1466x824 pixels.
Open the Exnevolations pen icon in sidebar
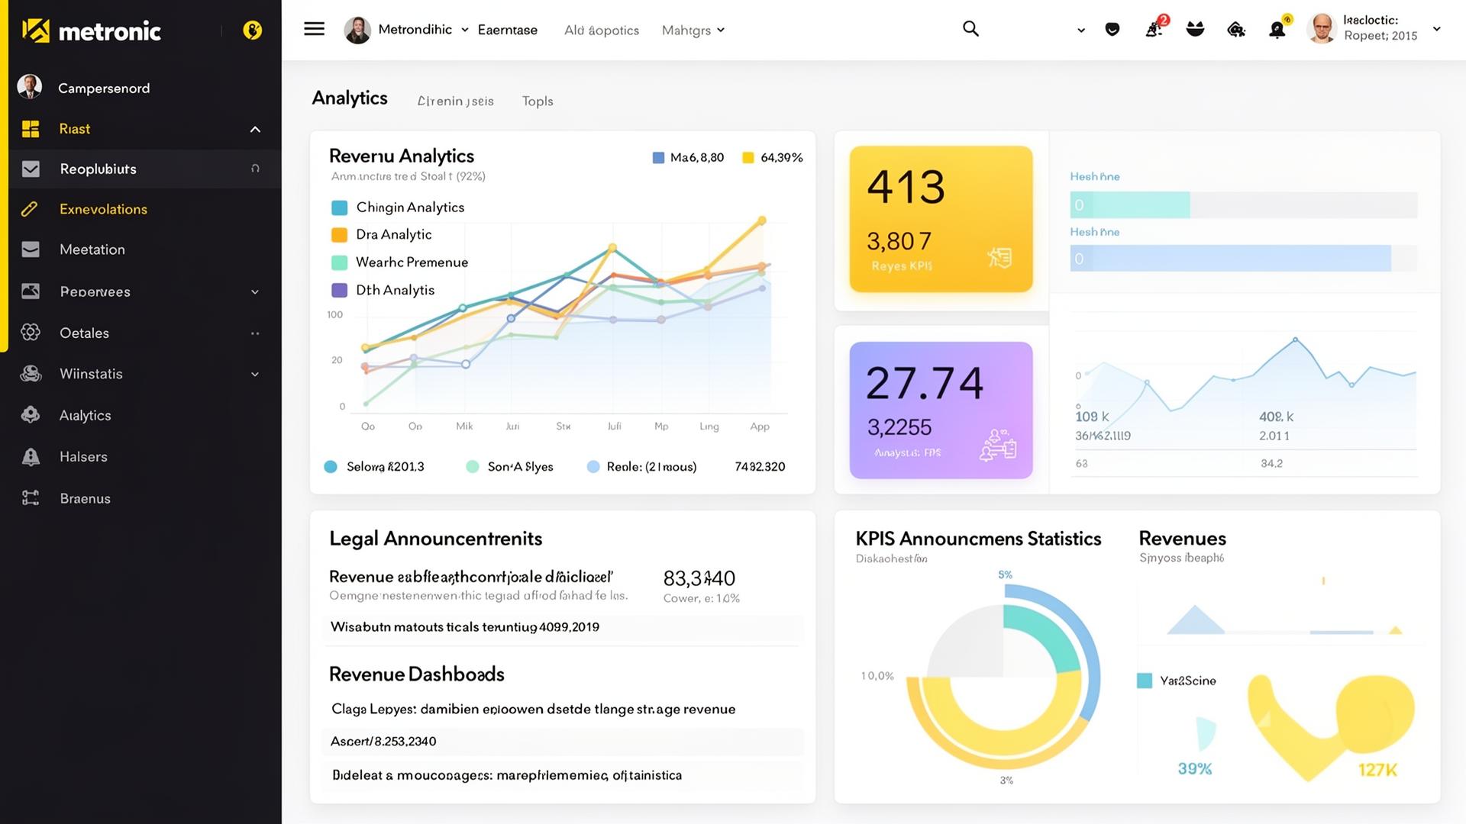tap(31, 209)
